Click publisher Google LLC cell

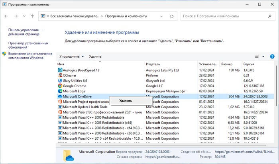pos(154,86)
